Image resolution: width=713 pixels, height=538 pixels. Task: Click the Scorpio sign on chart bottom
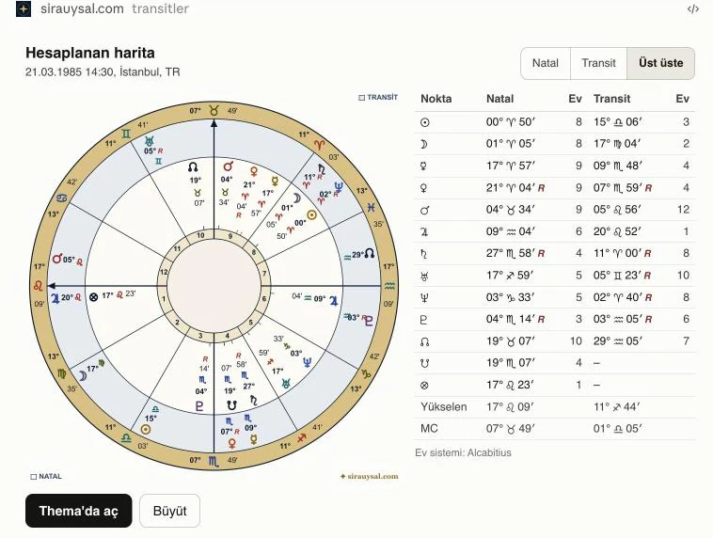[x=214, y=461]
